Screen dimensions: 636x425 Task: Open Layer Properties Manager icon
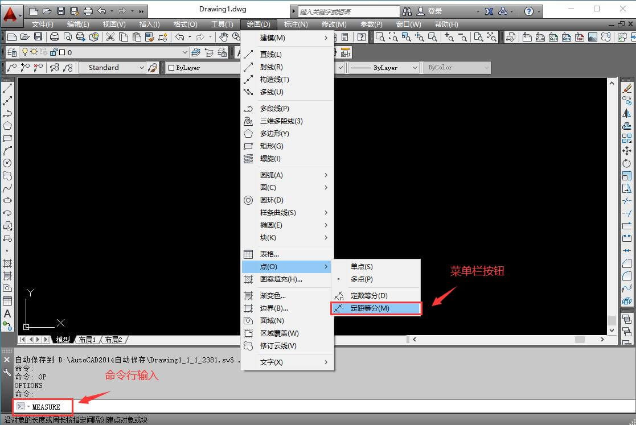click(12, 52)
